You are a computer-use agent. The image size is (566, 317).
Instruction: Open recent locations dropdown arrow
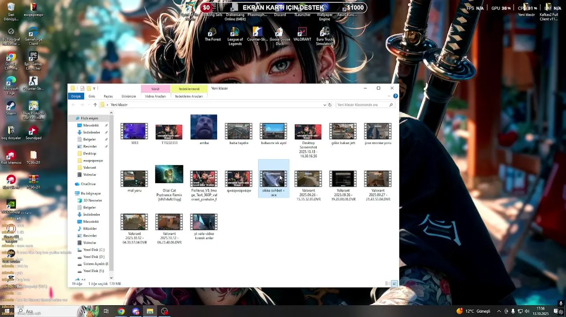point(89,105)
